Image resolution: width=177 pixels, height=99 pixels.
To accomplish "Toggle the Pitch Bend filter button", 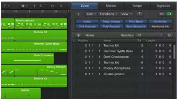I will 136,21.
